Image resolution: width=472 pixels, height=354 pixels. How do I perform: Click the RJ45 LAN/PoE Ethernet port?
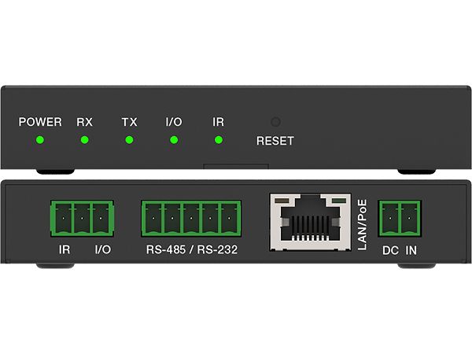[308, 219]
